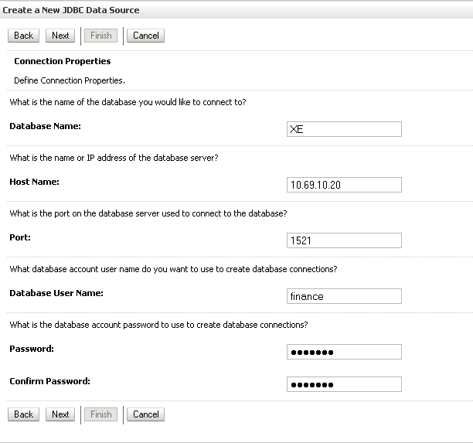The height and width of the screenshot is (443, 473).
Task: Click inside the Password field
Action: click(x=344, y=352)
